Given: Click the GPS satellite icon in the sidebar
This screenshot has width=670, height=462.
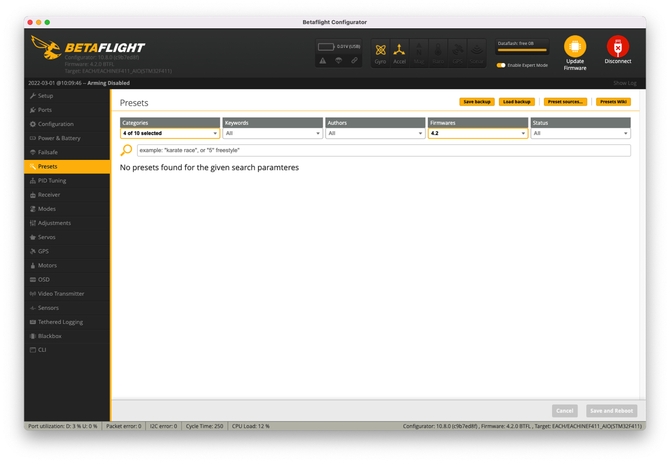Looking at the screenshot, I should coord(32,251).
